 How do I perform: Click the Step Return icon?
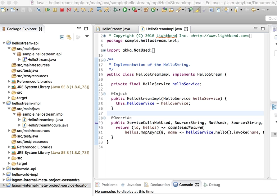(91, 10)
